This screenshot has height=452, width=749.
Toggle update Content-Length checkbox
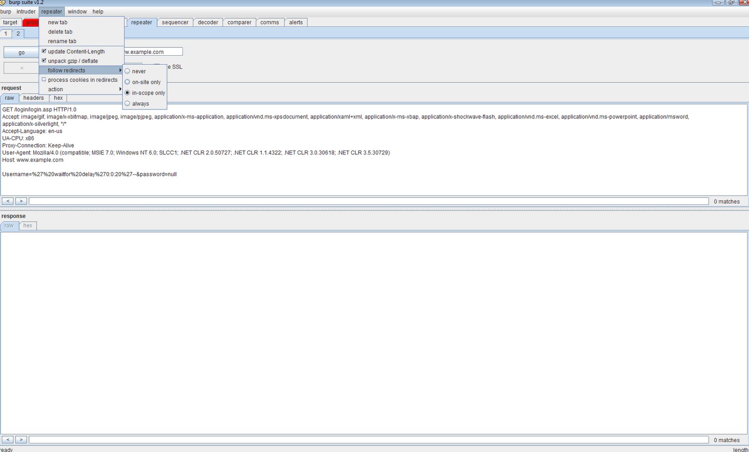point(44,51)
